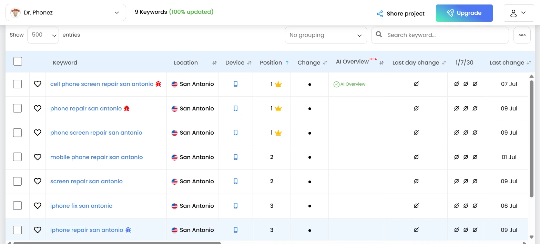Sort by Change column arrows
The height and width of the screenshot is (244, 540).
[x=325, y=63]
